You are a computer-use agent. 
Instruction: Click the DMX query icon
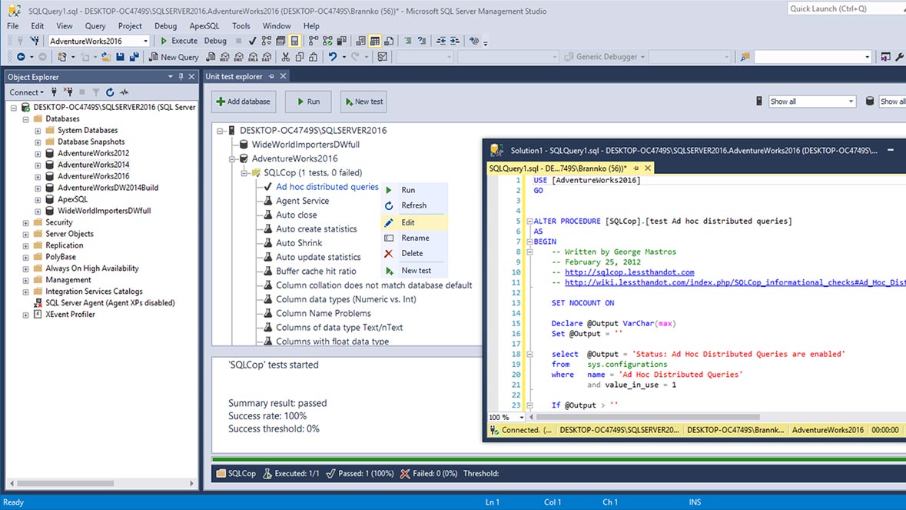[x=239, y=57]
